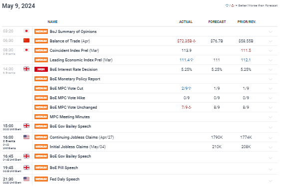Click the UK flag at 14:30
The width and height of the screenshot is (283, 192).
point(26,69)
